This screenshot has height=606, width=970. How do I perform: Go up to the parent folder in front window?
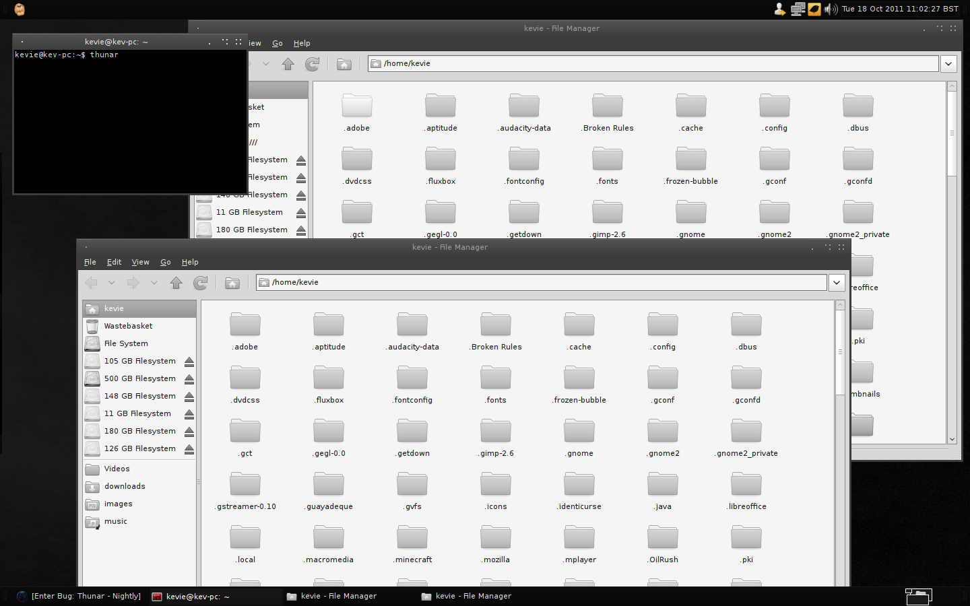click(x=176, y=283)
